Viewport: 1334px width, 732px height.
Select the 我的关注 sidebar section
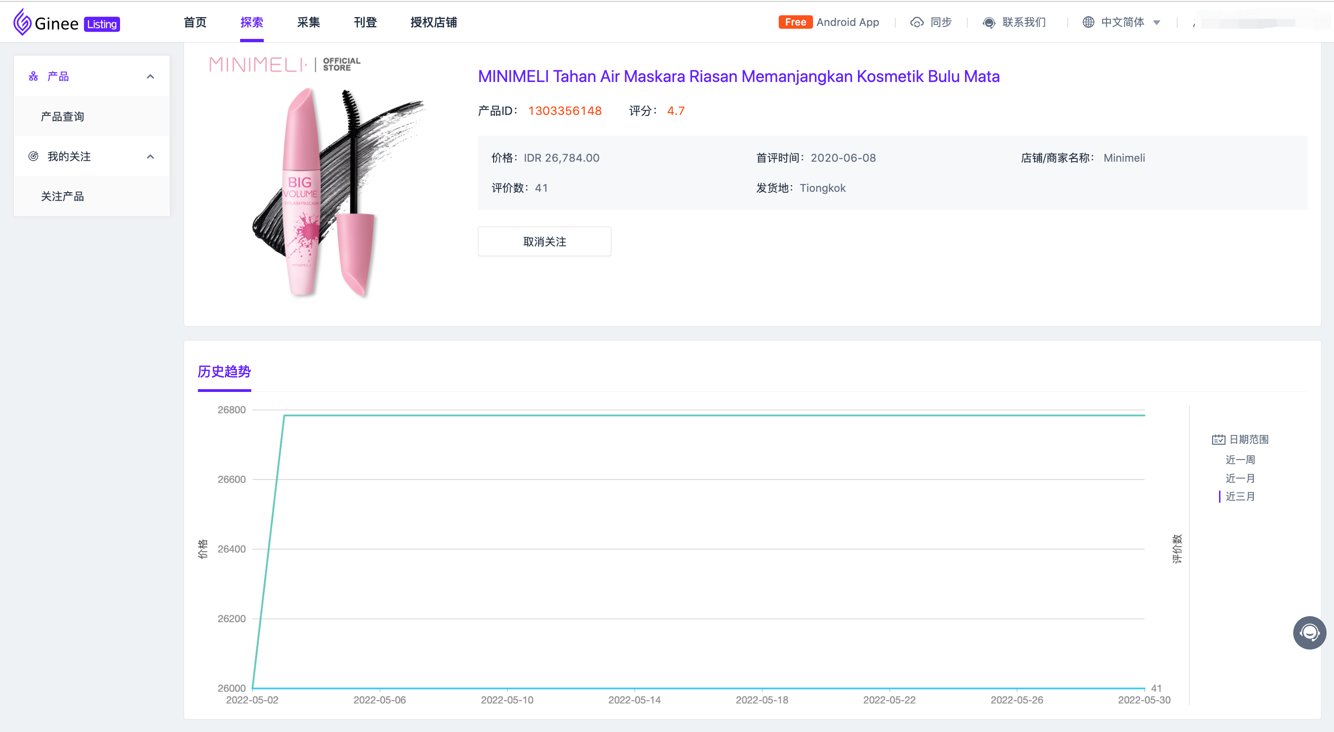tap(92, 156)
